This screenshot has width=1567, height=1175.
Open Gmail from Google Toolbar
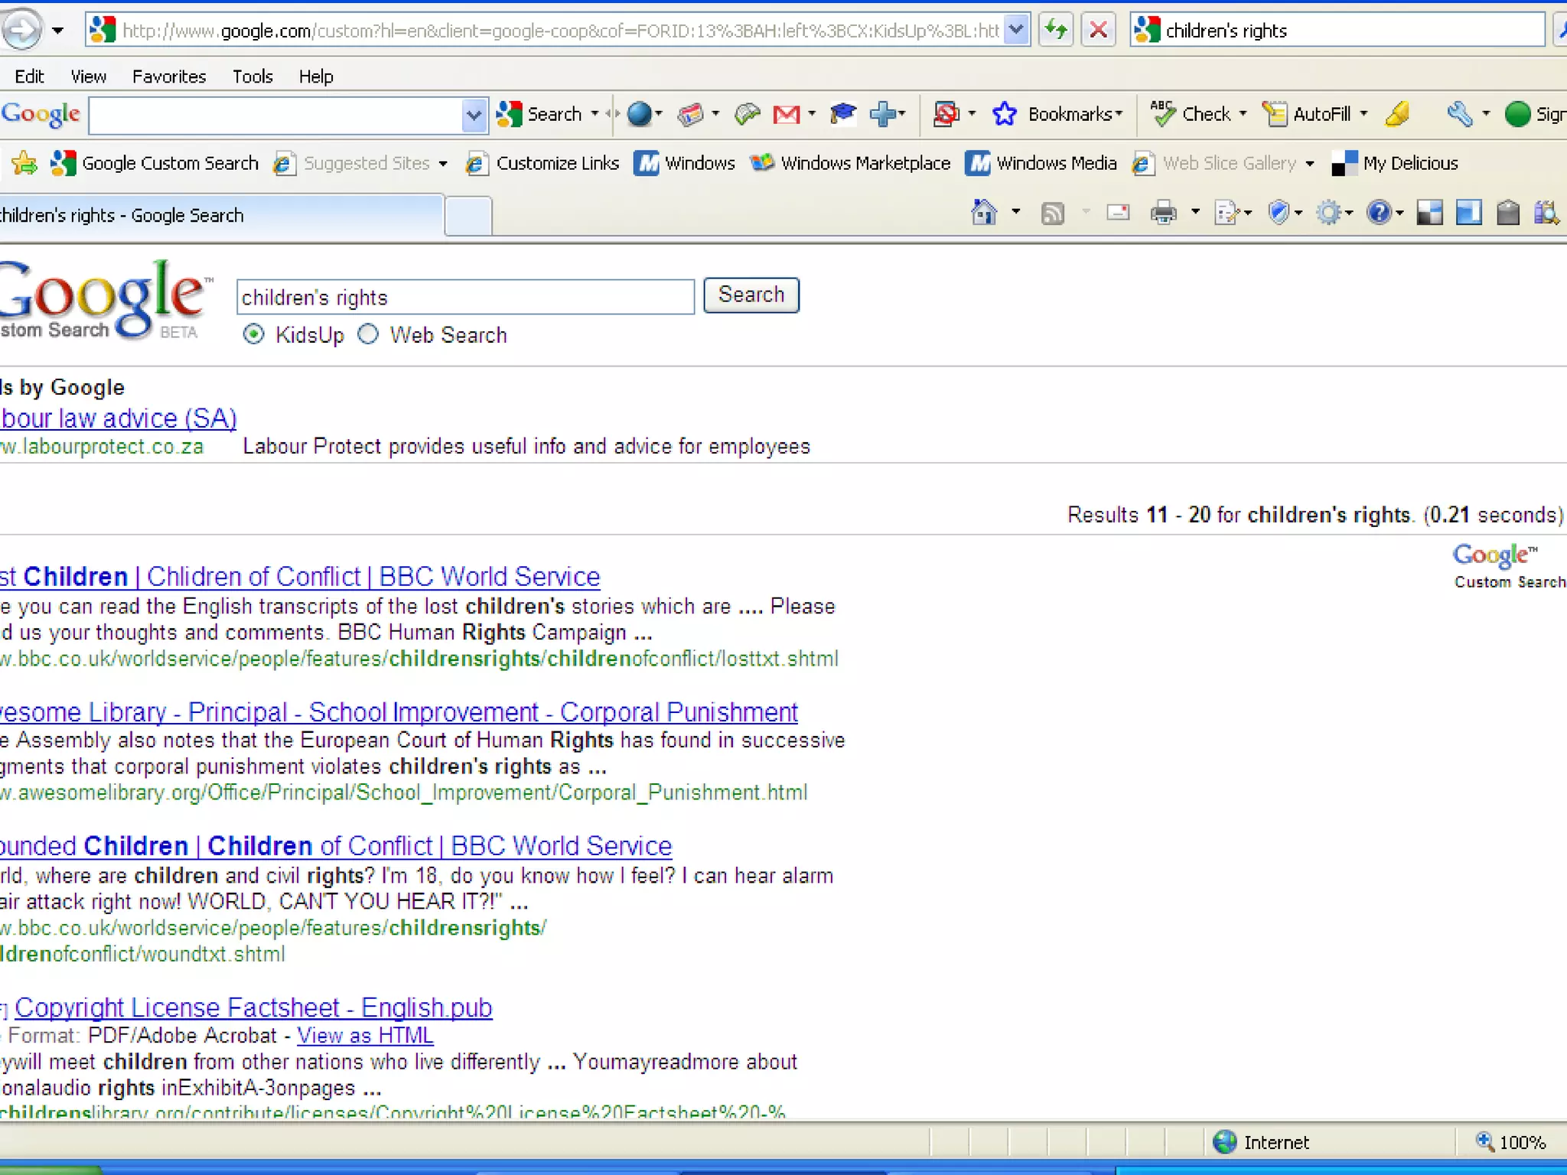point(786,115)
